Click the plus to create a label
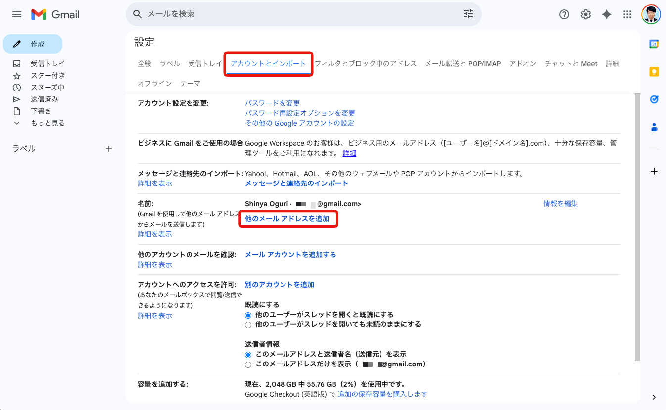 [x=109, y=149]
